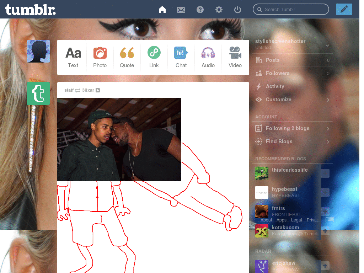This screenshot has height=273, width=364.
Task: Click the kotakucom blog avatar
Action: click(x=262, y=231)
